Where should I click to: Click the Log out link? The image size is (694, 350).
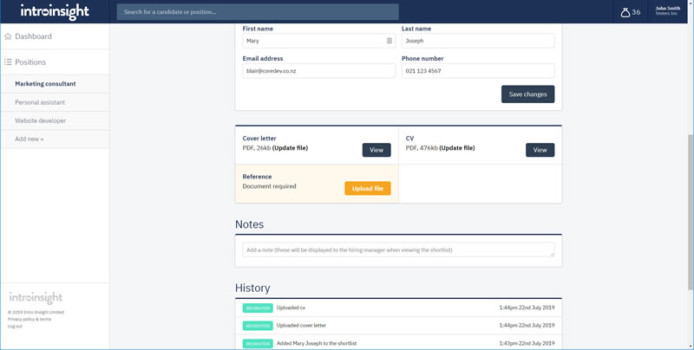[x=15, y=326]
